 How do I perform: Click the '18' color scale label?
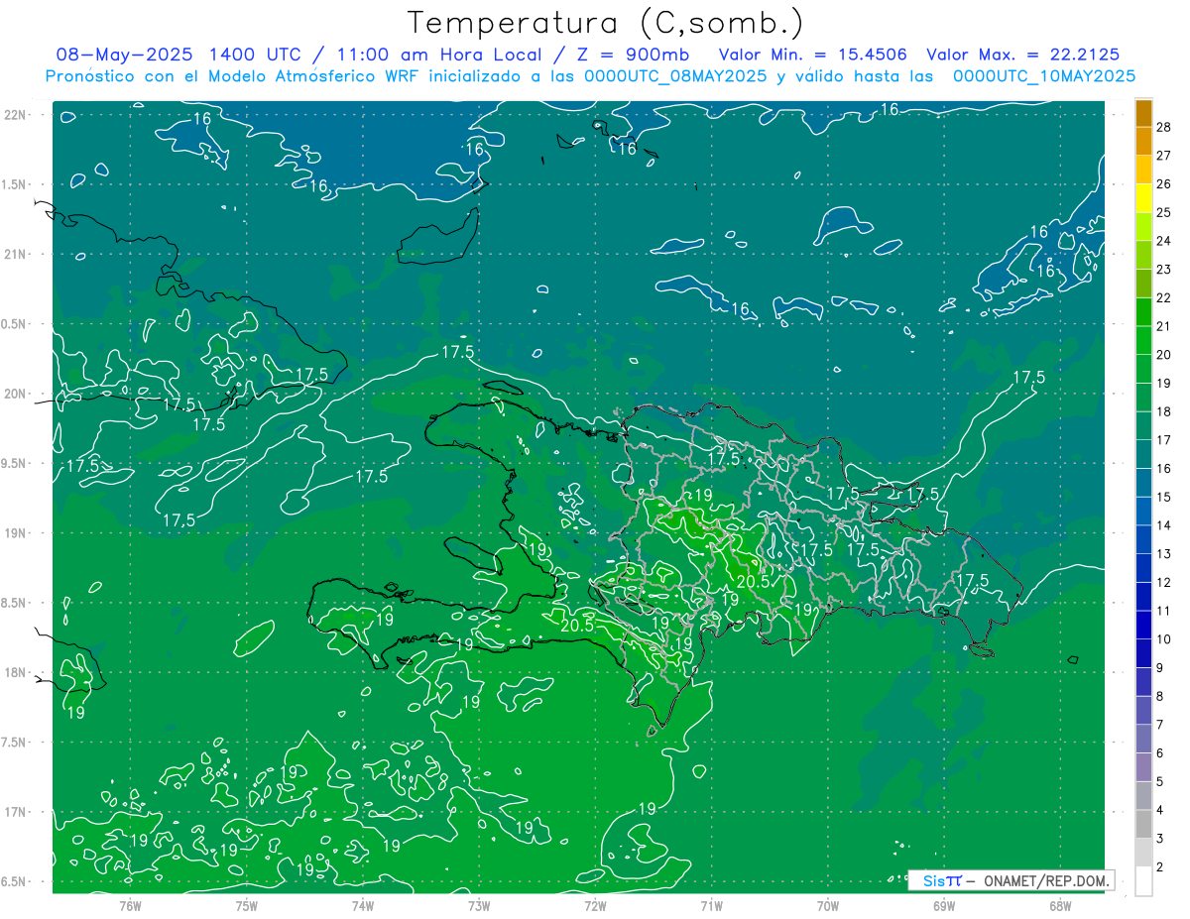click(1163, 411)
